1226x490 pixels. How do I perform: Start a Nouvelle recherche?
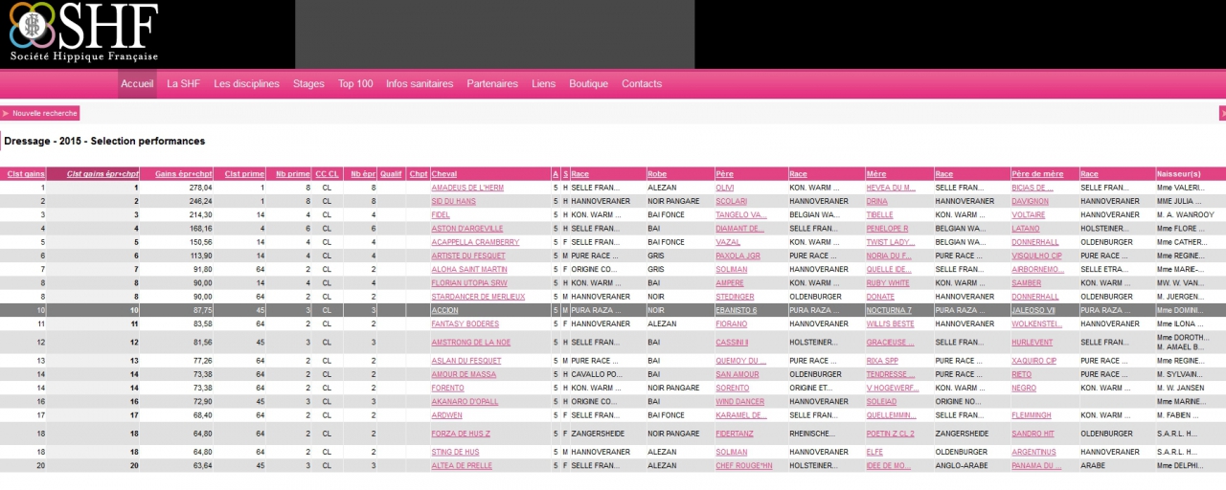45,113
